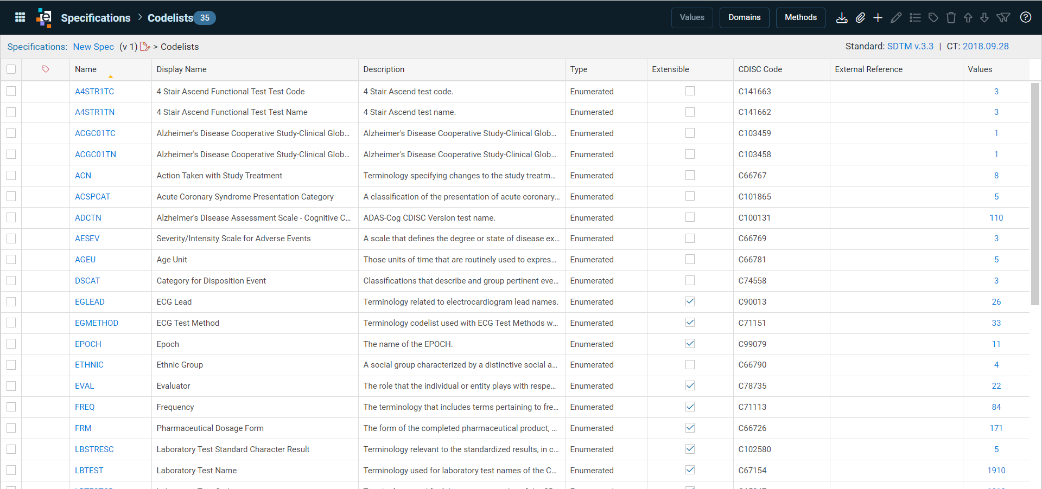Image resolution: width=1042 pixels, height=489 pixels.
Task: Select the ACN row checkbox
Action: point(11,175)
